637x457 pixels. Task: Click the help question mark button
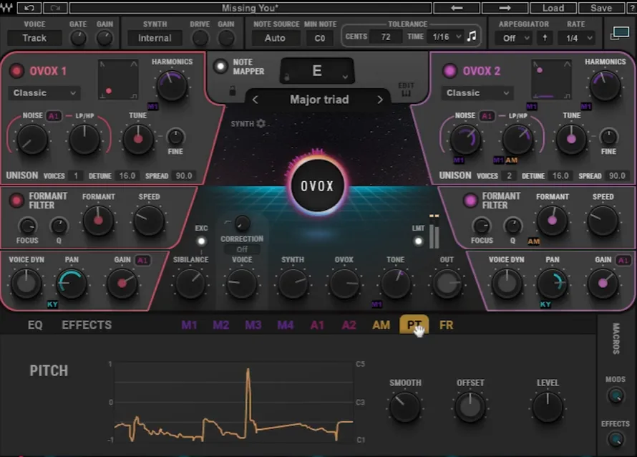(x=632, y=8)
